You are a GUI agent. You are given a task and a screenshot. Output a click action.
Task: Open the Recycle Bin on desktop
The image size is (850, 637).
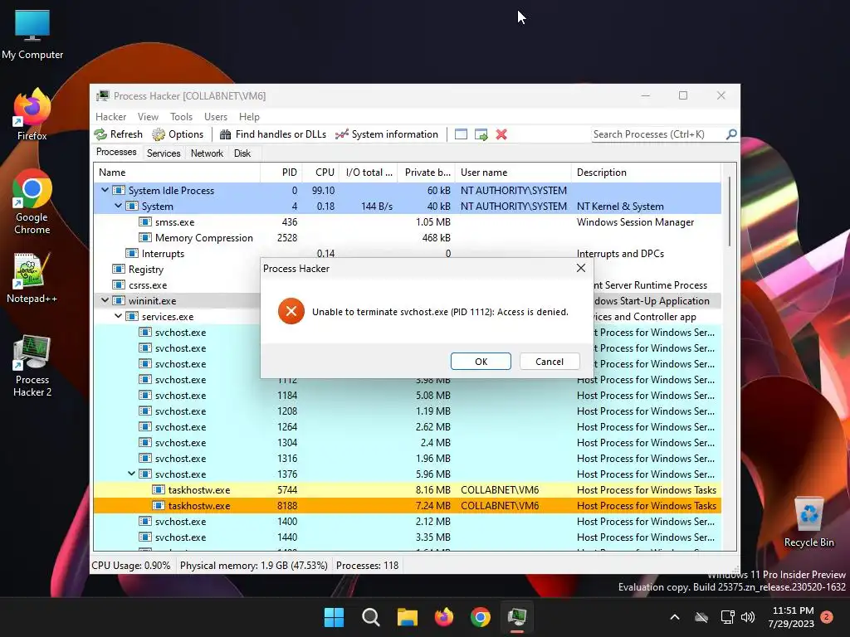tap(808, 522)
